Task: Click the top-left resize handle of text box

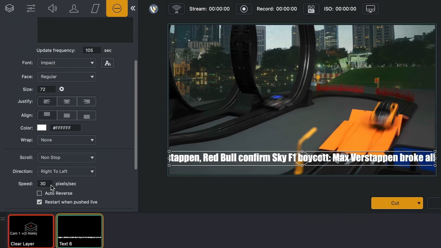Action: click(x=169, y=151)
